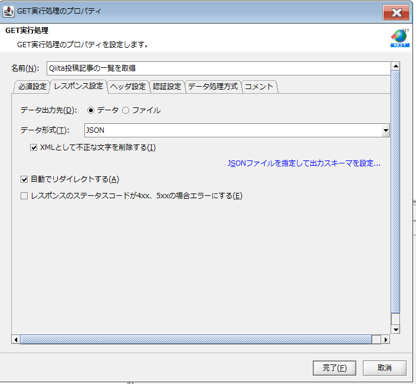Uncheck XMLとして不正な文字を削除する checkbox
The height and width of the screenshot is (384, 416).
[34, 147]
